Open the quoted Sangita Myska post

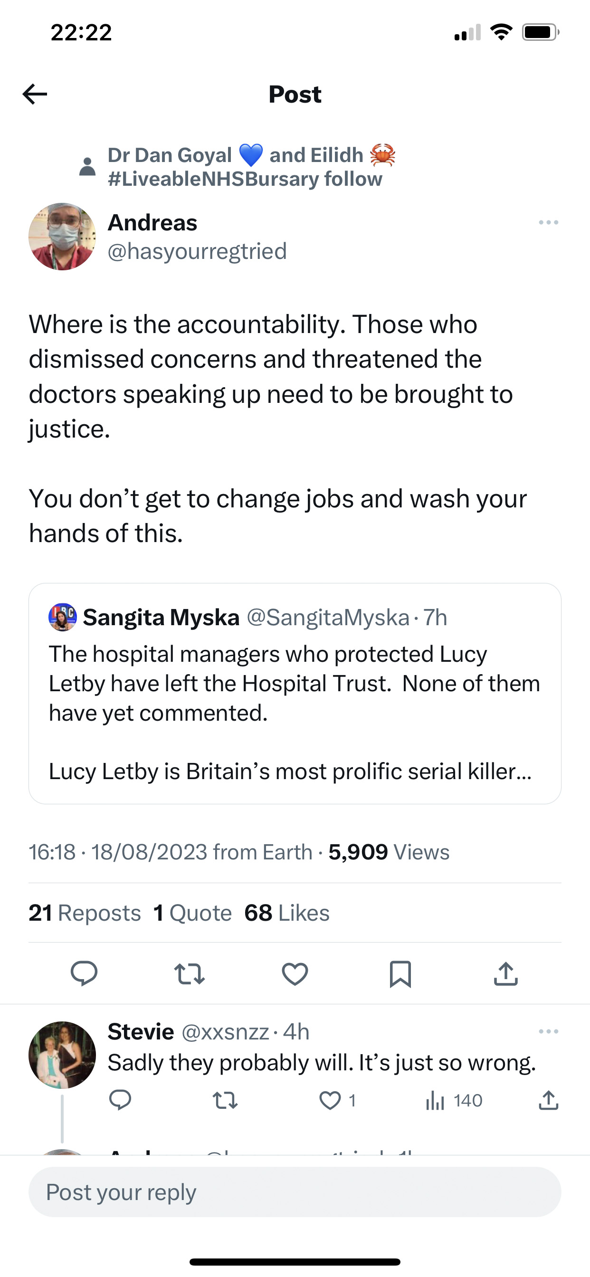[x=295, y=694]
